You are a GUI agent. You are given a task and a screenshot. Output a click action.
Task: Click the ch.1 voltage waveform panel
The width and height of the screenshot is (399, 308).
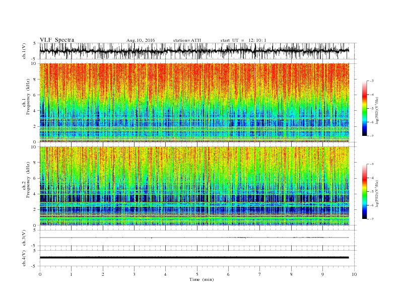pyautogui.click(x=198, y=51)
